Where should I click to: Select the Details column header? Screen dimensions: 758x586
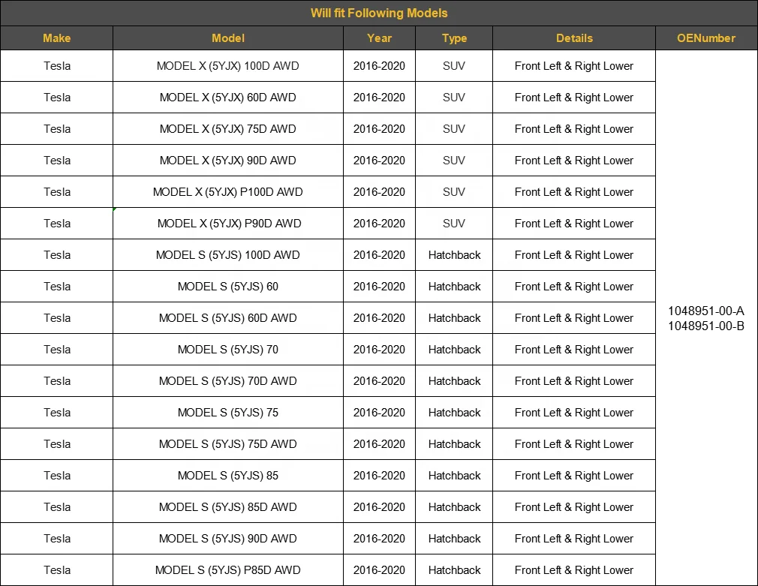click(x=574, y=38)
